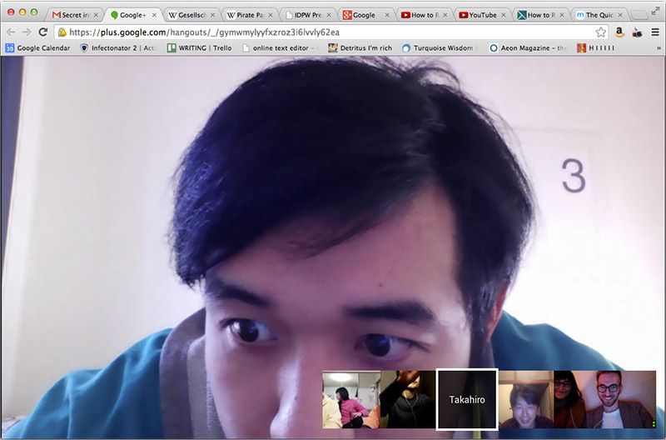Image resolution: width=666 pixels, height=440 pixels.
Task: Switch to the Gmail 'Secret' tab
Action: pos(74,15)
